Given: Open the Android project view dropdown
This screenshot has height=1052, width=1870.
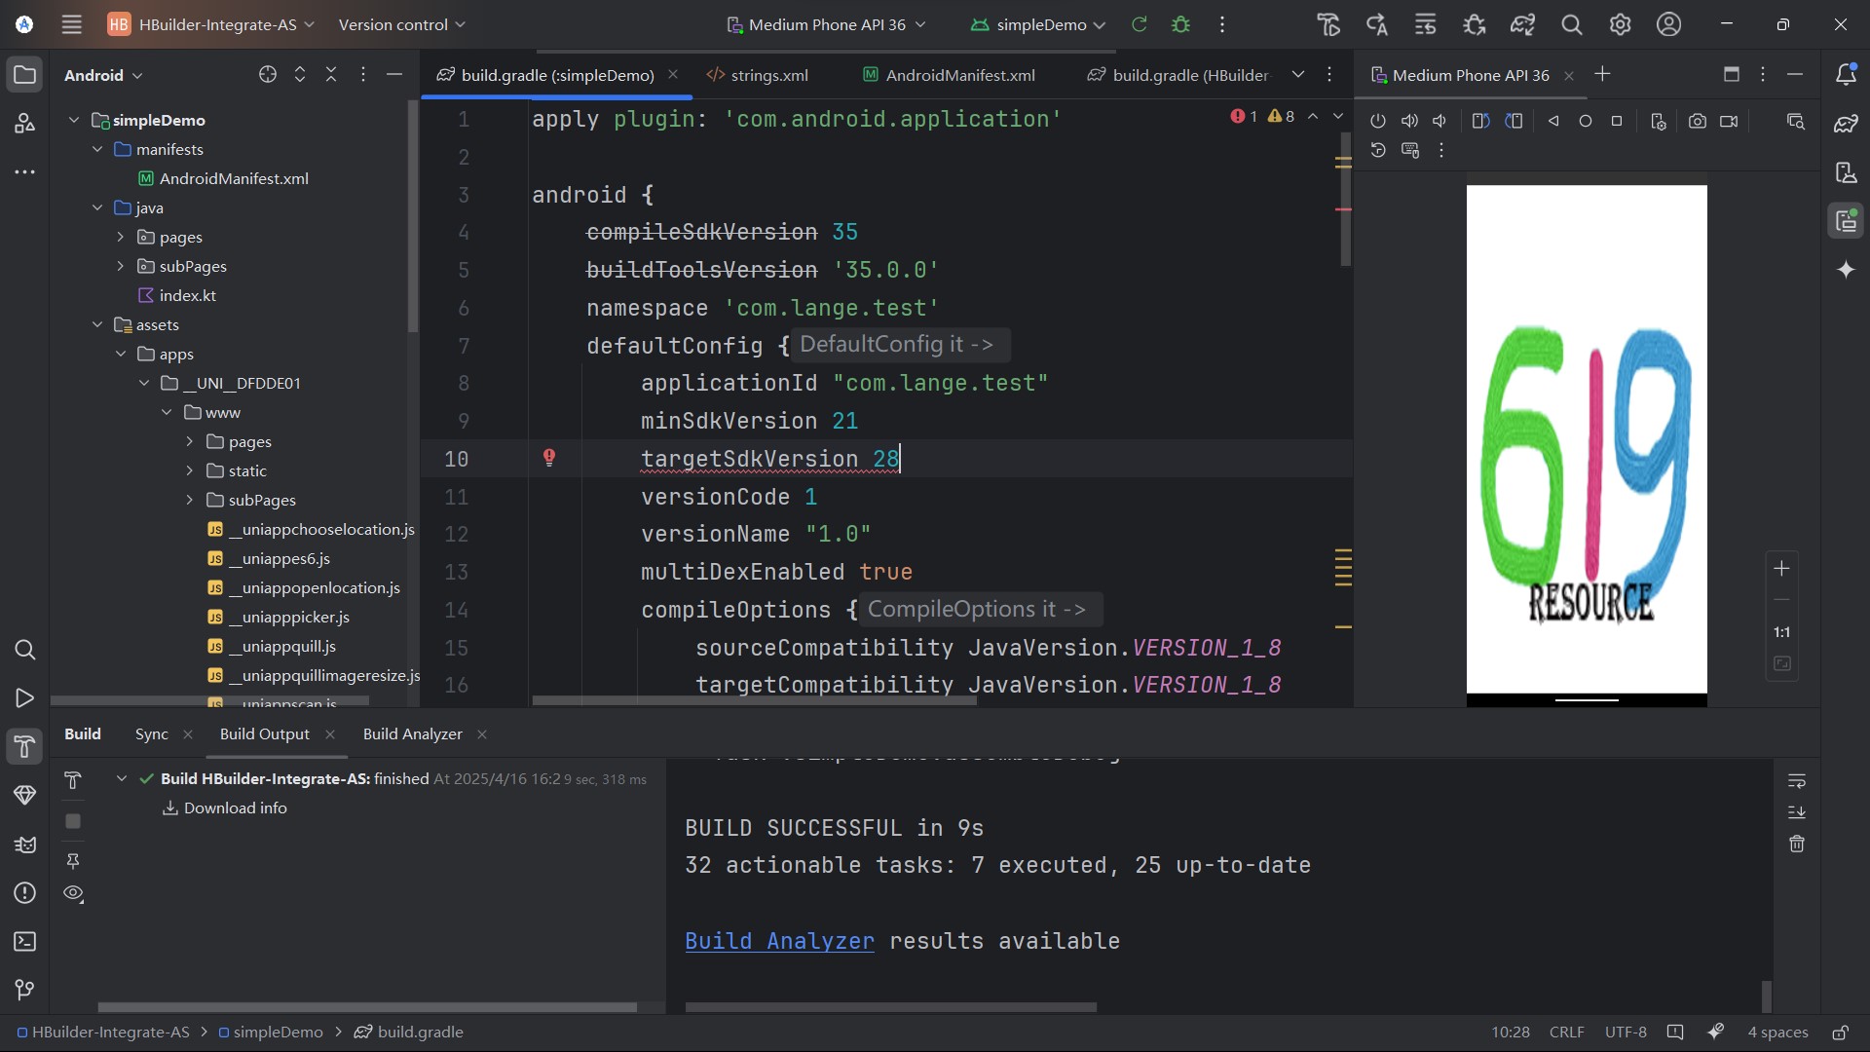Looking at the screenshot, I should coord(103,75).
